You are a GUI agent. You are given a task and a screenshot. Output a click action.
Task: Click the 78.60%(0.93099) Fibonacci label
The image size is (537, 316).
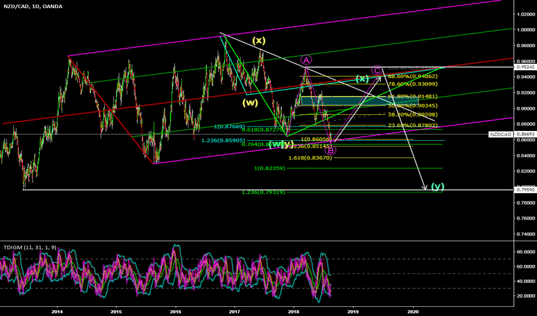pyautogui.click(x=413, y=84)
